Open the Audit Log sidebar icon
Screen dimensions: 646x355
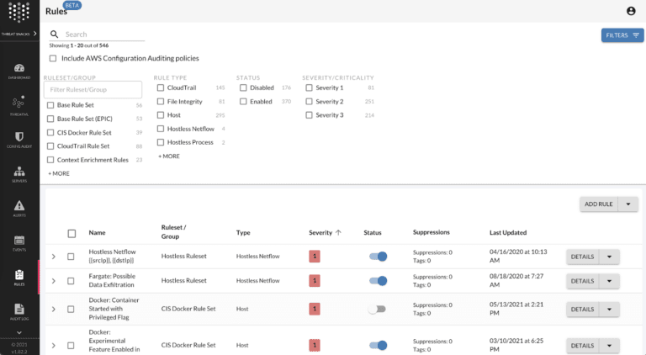pos(19,311)
